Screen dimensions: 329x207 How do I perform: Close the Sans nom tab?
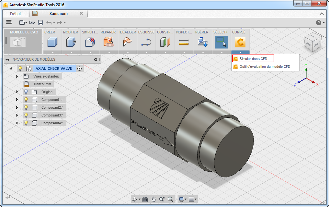point(81,13)
